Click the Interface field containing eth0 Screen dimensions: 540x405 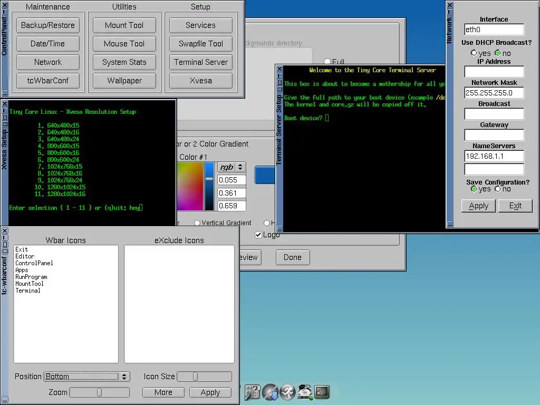point(494,30)
